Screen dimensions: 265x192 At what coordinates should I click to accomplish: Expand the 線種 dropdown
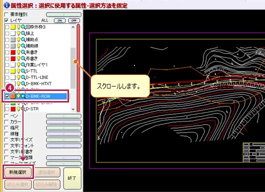(63, 134)
